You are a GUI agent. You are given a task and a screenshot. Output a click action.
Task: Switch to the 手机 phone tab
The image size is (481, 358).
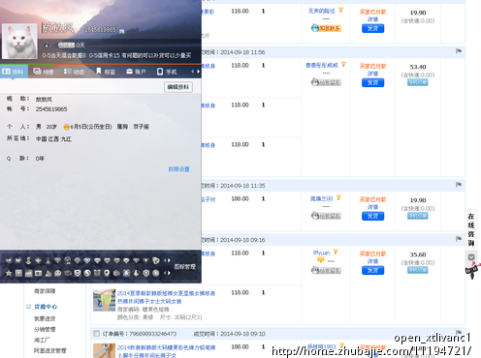167,72
